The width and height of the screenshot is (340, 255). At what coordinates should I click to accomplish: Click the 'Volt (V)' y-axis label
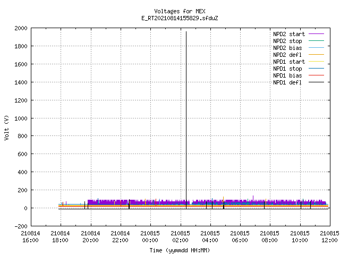6,127
